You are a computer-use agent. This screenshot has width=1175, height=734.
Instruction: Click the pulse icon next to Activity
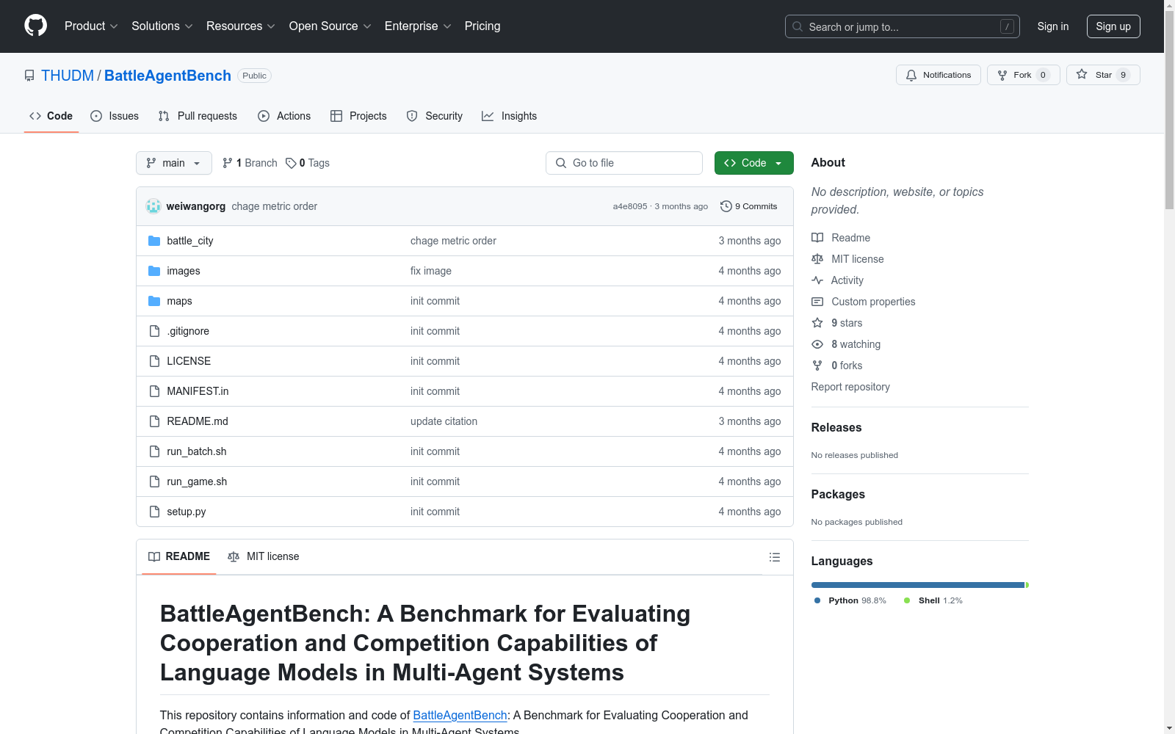click(x=817, y=280)
